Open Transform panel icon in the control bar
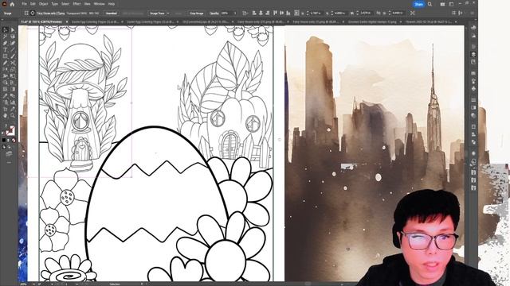This screenshot has width=510, height=286. coord(413,13)
